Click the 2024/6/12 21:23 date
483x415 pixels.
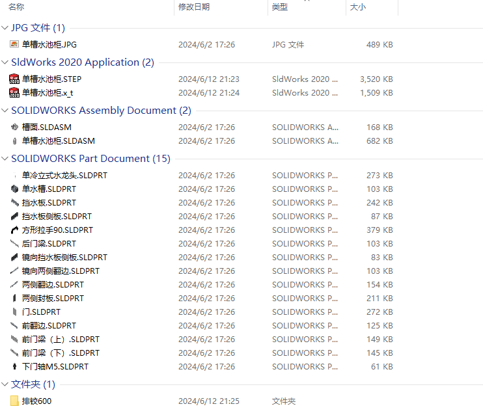coord(209,79)
